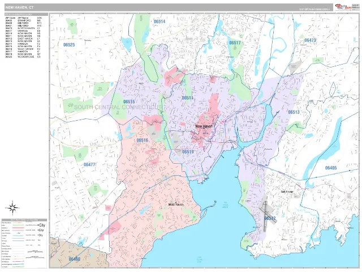Select the WEST HAVEN row in the ZIP index

pyautogui.click(x=23, y=49)
